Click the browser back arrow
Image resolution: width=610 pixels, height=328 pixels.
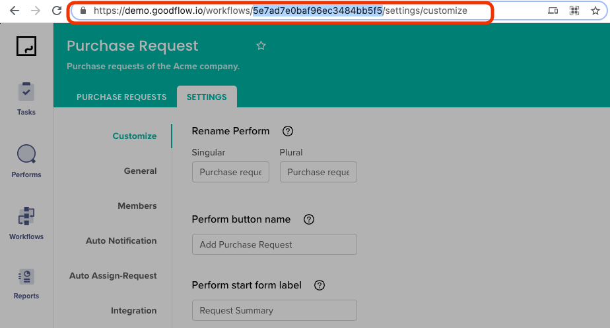(15, 11)
